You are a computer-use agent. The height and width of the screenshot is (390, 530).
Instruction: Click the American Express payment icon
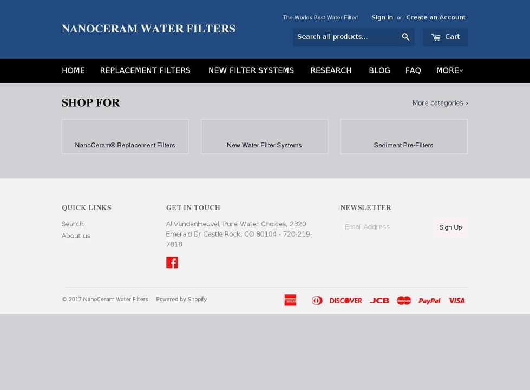(290, 300)
